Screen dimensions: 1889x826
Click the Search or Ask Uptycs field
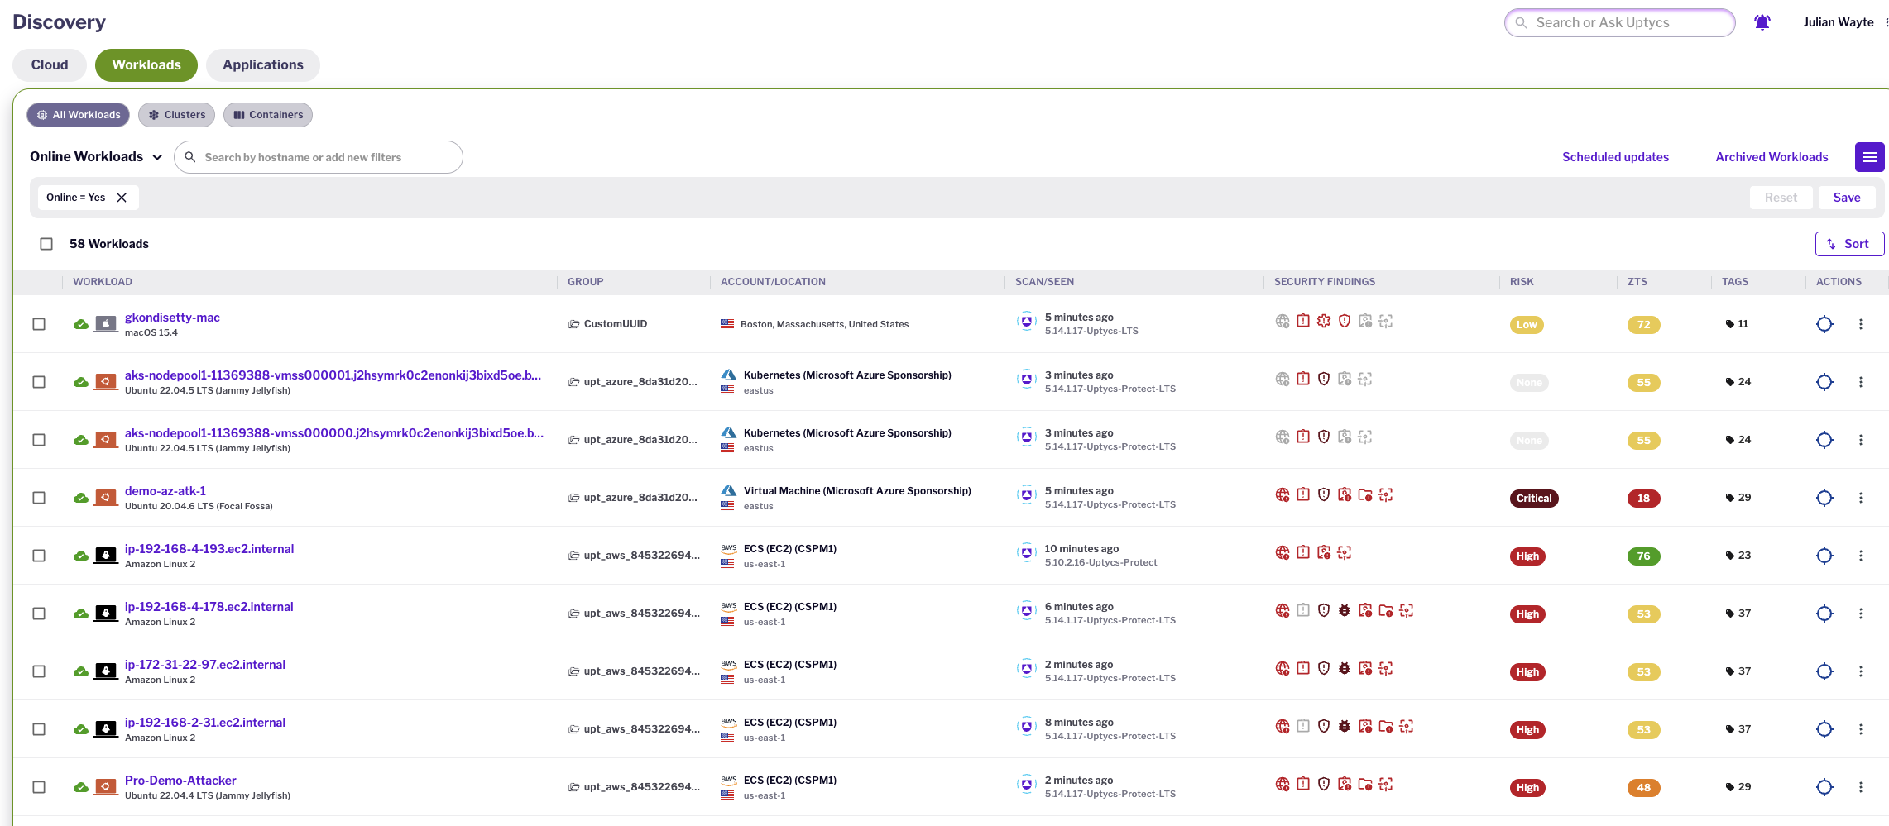tap(1619, 22)
